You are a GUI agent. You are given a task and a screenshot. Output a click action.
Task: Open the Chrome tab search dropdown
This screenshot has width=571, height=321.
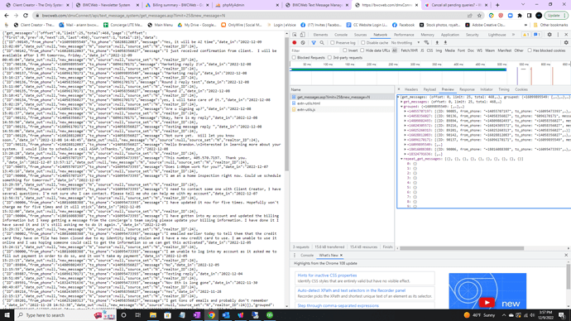tap(523, 5)
